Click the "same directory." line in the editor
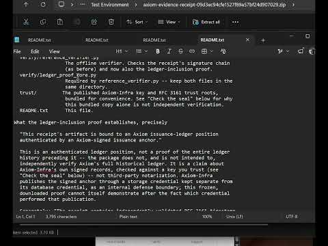 coord(86,87)
